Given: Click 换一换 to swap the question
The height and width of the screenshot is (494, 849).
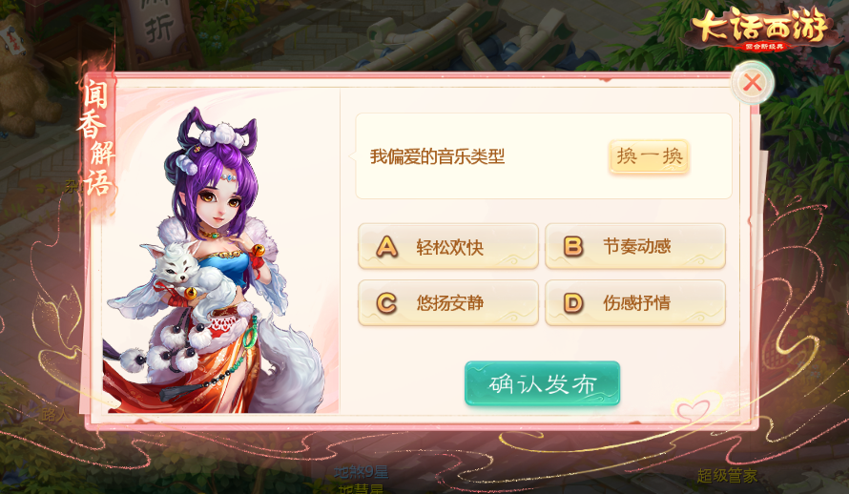Looking at the screenshot, I should [x=649, y=156].
